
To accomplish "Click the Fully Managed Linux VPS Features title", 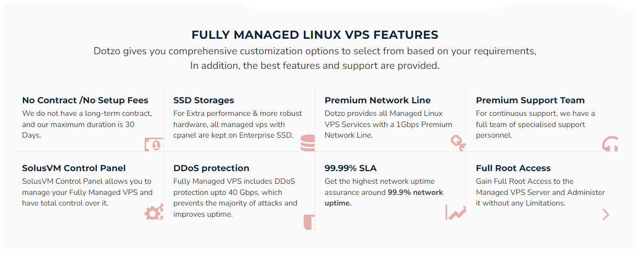I will [315, 35].
